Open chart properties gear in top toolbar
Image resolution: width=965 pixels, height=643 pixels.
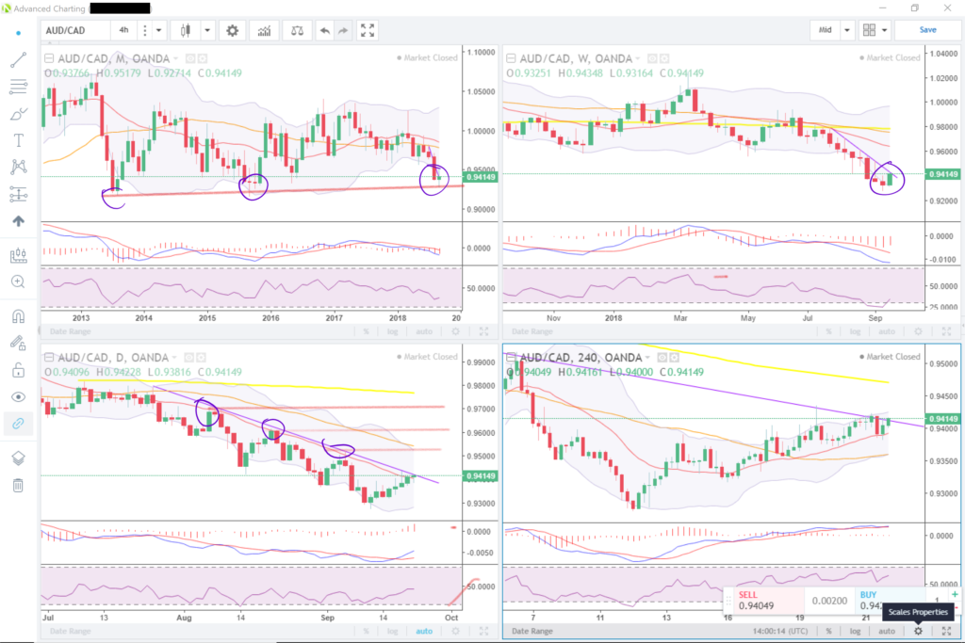(x=232, y=30)
